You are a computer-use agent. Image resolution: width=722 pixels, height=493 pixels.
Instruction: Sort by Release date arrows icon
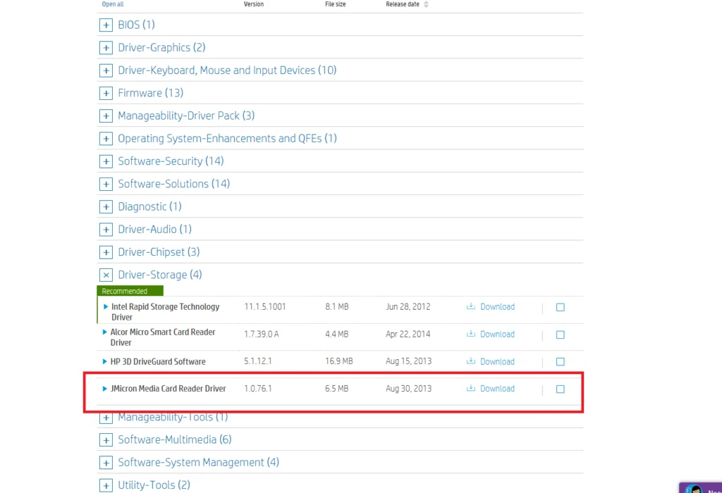[426, 4]
